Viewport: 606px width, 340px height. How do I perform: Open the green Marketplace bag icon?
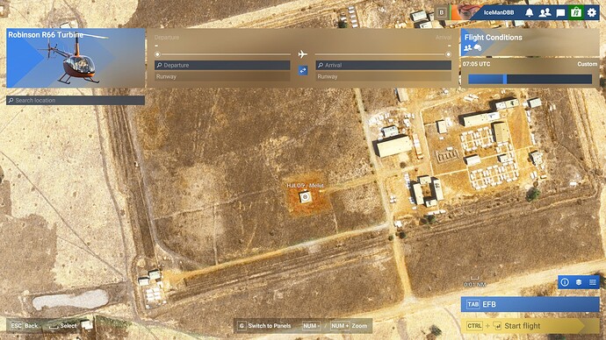pos(576,12)
